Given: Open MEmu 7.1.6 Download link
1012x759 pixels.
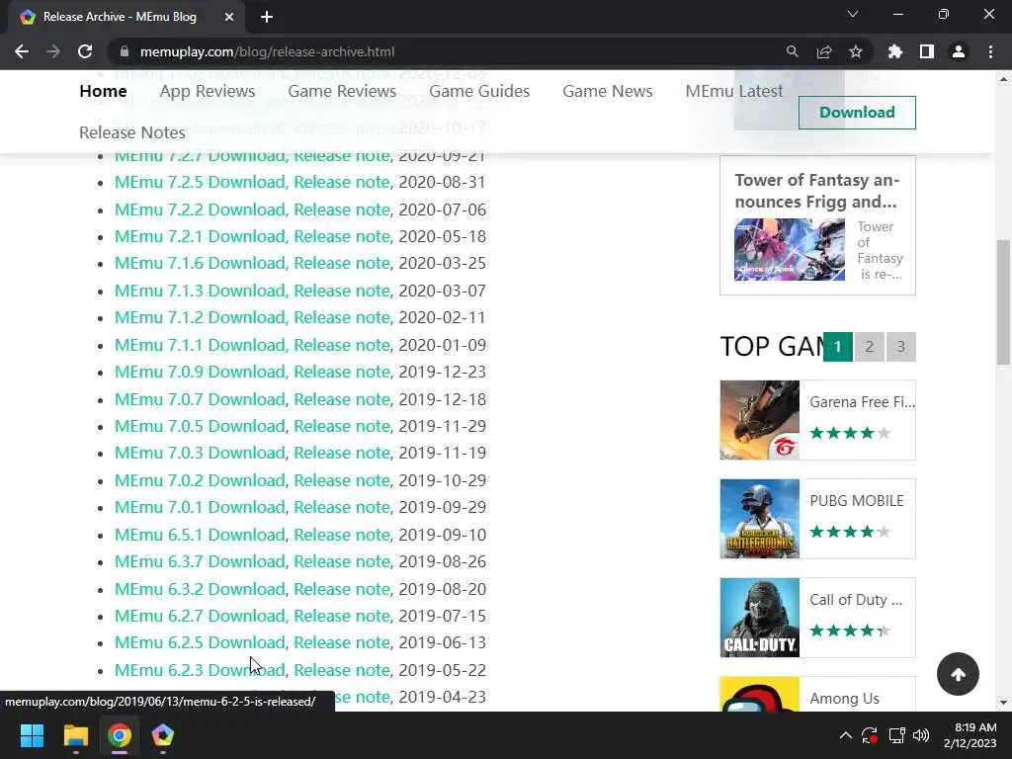Looking at the screenshot, I should [200, 263].
